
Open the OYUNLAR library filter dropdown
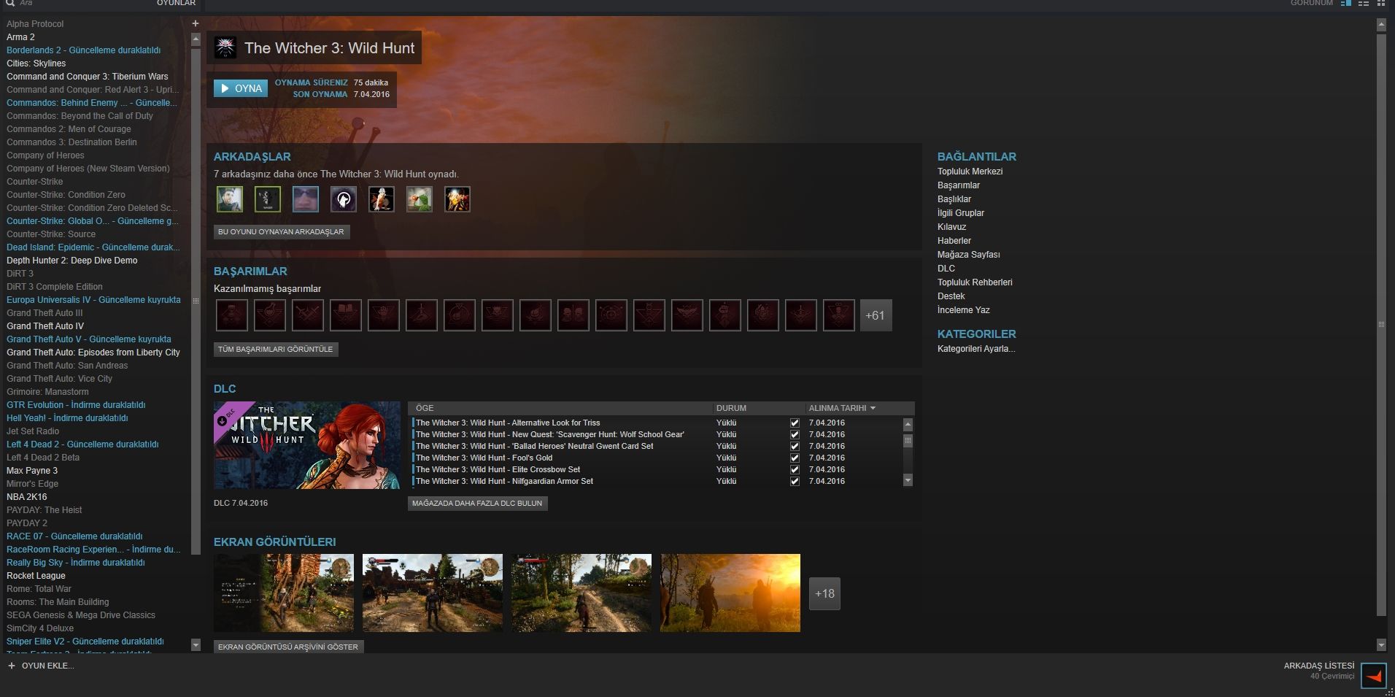pos(176,3)
